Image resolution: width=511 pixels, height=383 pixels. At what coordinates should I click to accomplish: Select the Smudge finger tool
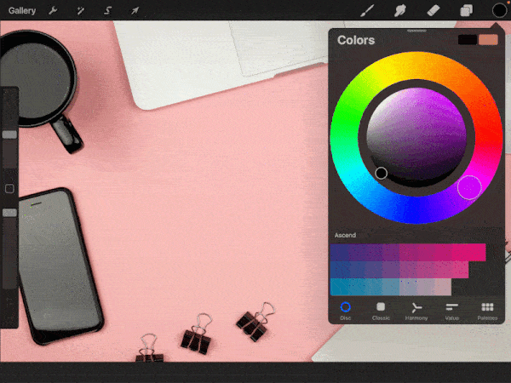click(400, 10)
